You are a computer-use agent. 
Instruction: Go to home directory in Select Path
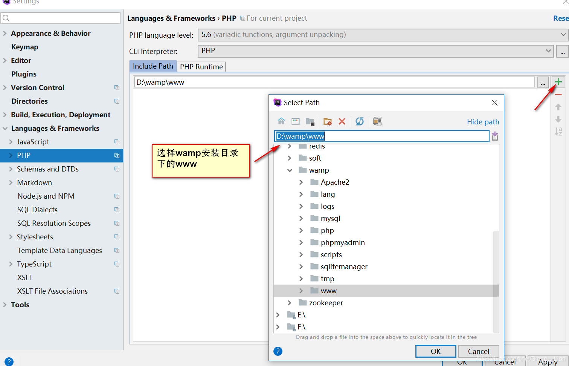pos(281,121)
